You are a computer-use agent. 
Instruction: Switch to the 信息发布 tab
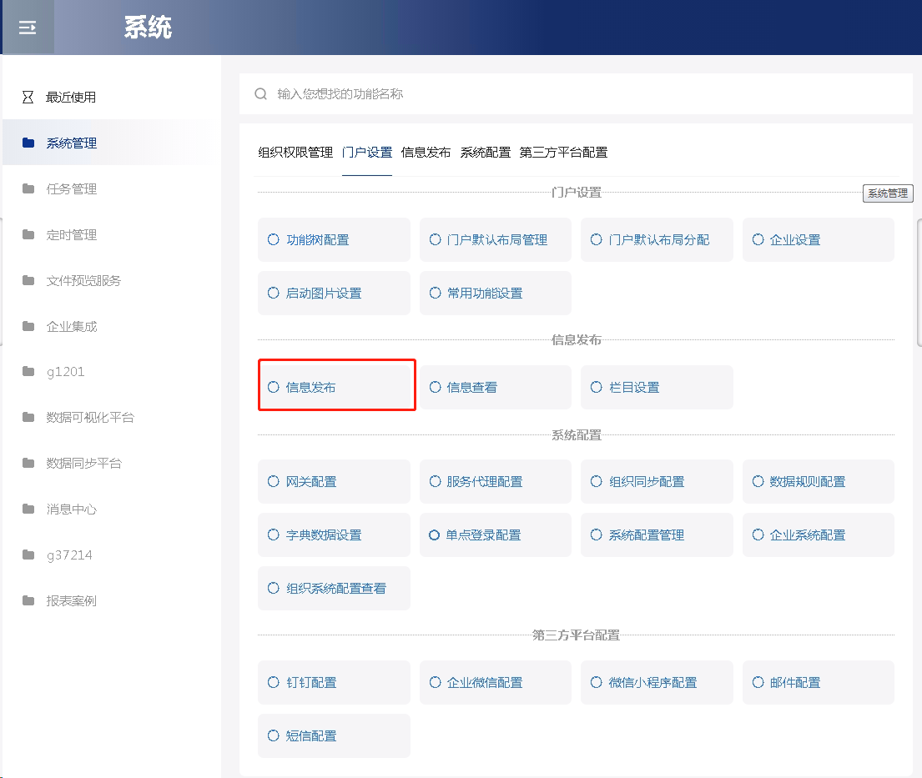point(426,153)
